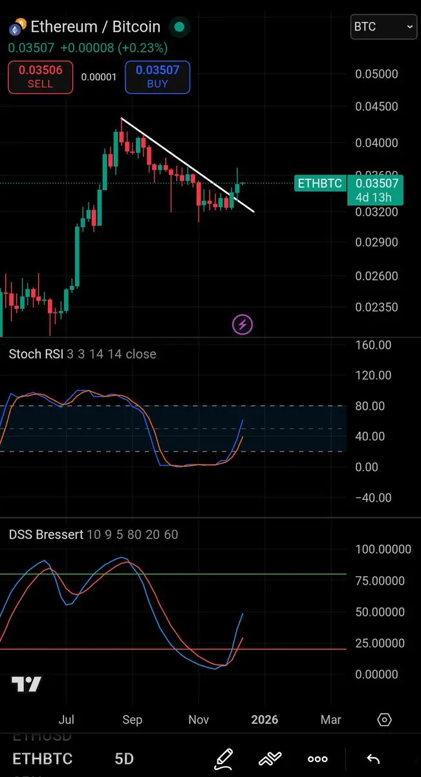Open chart settings hexagon gear icon
The image size is (421, 777).
[x=384, y=719]
